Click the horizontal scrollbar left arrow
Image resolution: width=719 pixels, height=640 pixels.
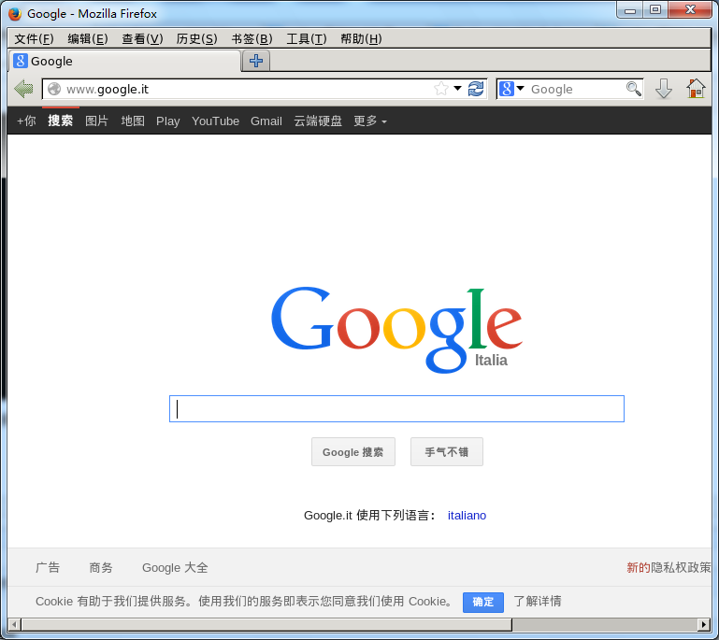14,624
